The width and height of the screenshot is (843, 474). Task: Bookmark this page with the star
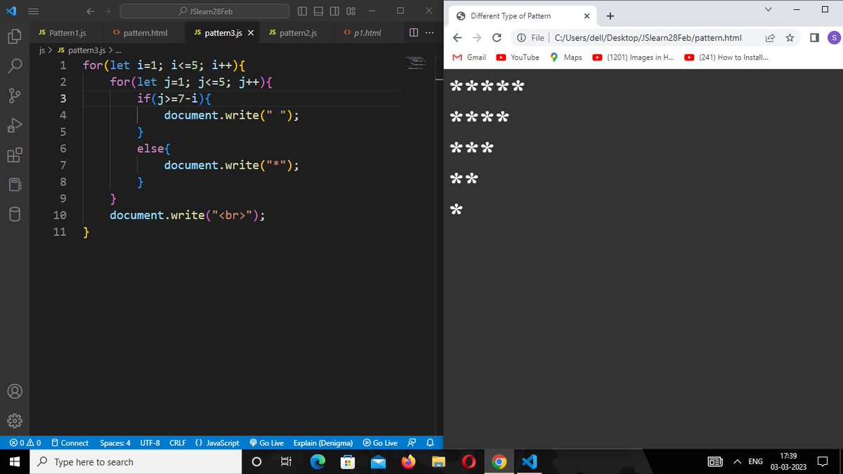pyautogui.click(x=790, y=38)
